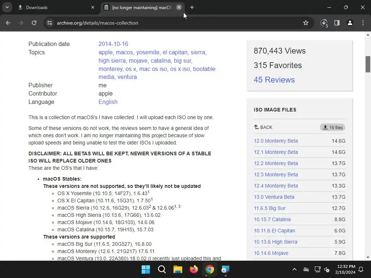
Task: Open the 'yosemite' topic link
Action: pyautogui.click(x=148, y=52)
